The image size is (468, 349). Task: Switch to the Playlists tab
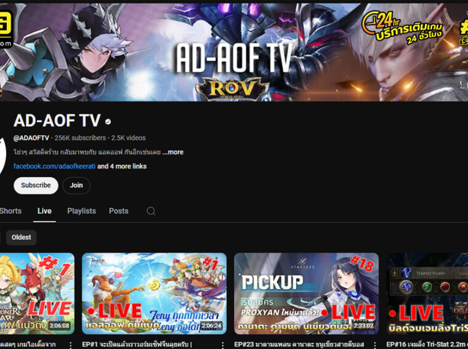81,211
